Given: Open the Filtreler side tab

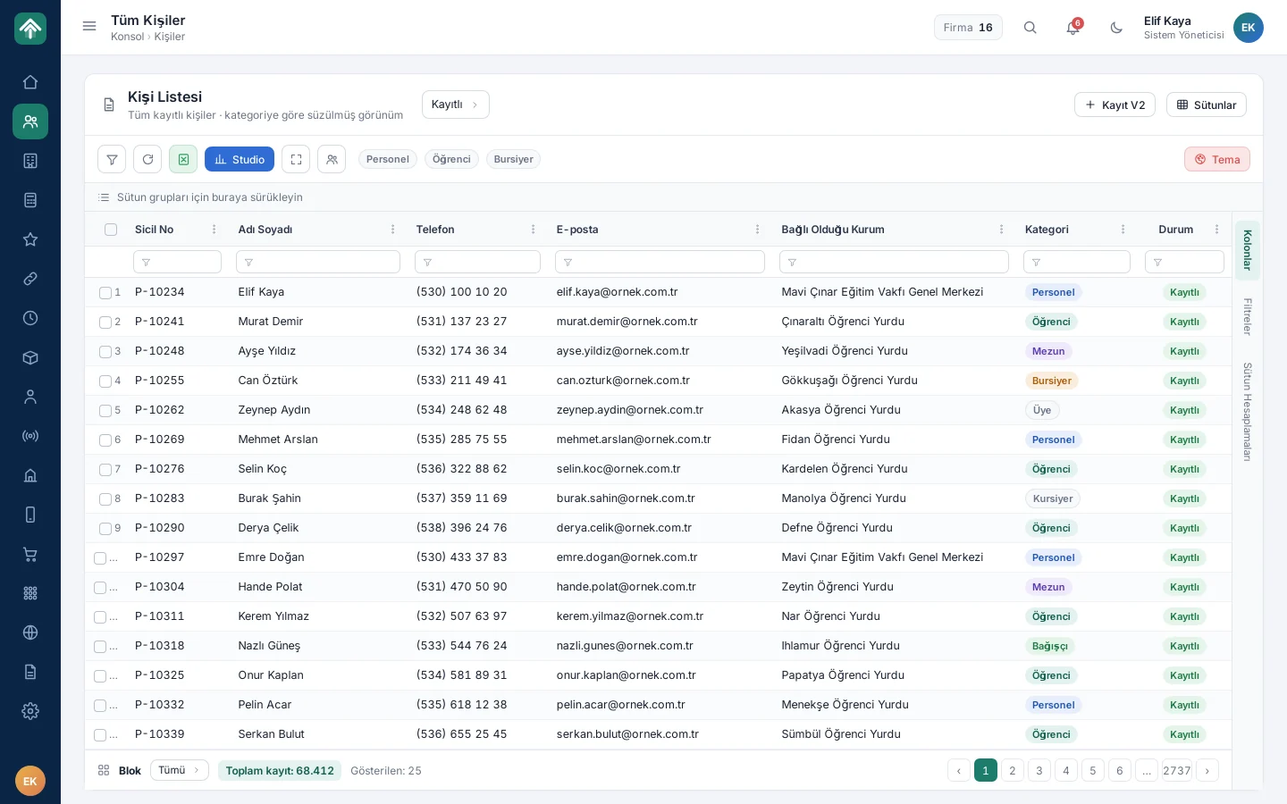Looking at the screenshot, I should (x=1248, y=316).
